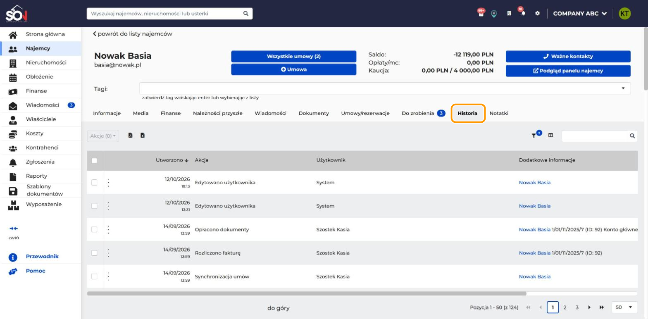This screenshot has width=648, height=319.
Task: Export the history table to PDF
Action: click(x=130, y=135)
